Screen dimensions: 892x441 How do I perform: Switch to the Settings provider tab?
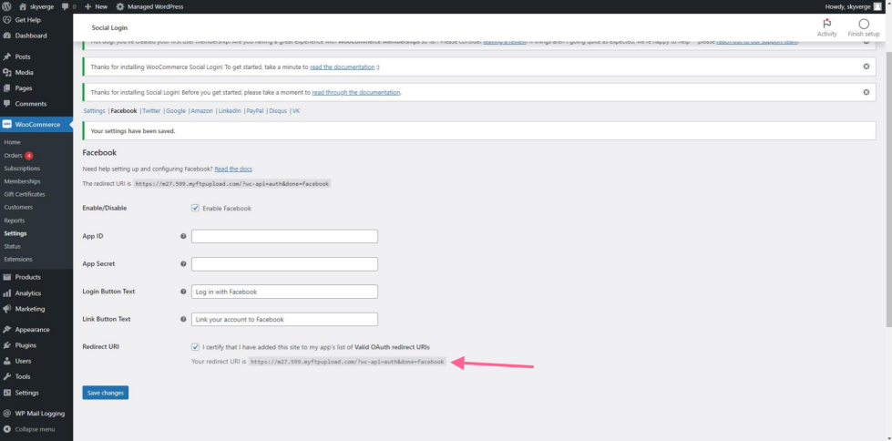click(94, 111)
